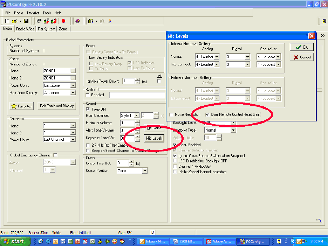This screenshot has width=328, height=246.
Task: Click the ID wizard wand toolbar icon
Action: pyautogui.click(x=110, y=21)
